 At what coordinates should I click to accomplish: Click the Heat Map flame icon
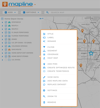[44, 58]
